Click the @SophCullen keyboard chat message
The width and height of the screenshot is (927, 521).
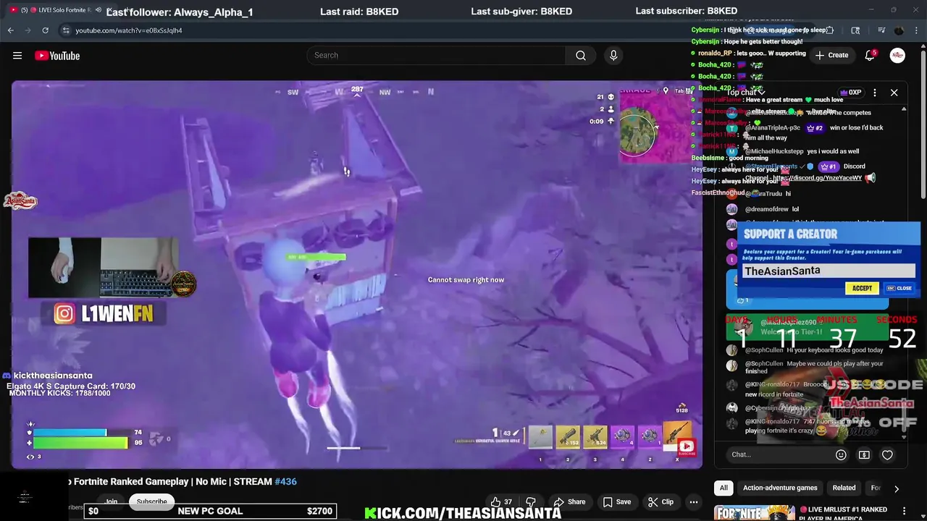coord(814,350)
